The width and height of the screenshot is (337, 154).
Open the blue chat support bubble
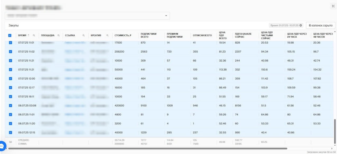[x=2, y=146]
